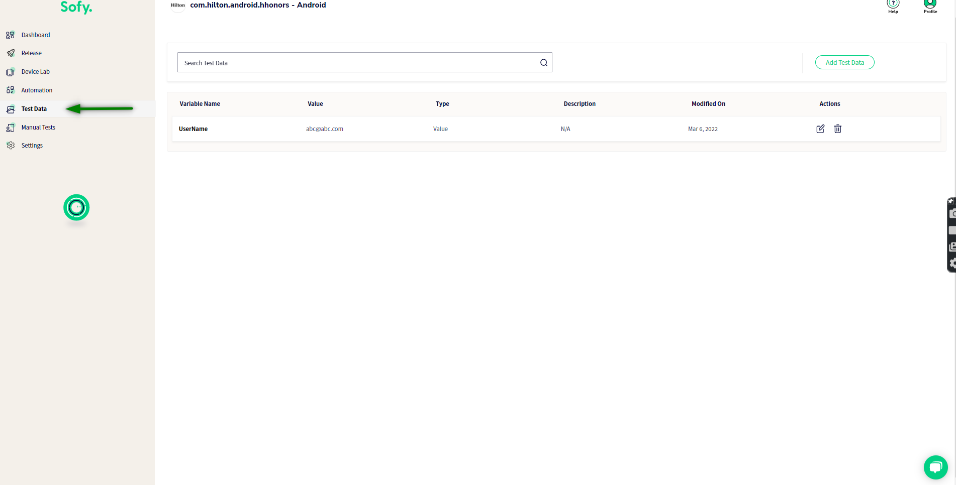Open the Device Lab page
Screen dimensions: 956x485
point(35,72)
